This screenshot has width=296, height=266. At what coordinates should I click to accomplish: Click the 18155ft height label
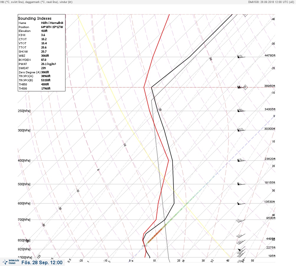[270, 182]
